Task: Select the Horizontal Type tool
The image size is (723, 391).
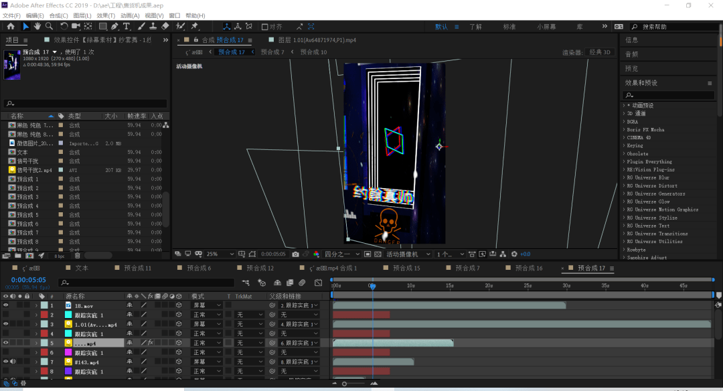Action: click(x=128, y=27)
